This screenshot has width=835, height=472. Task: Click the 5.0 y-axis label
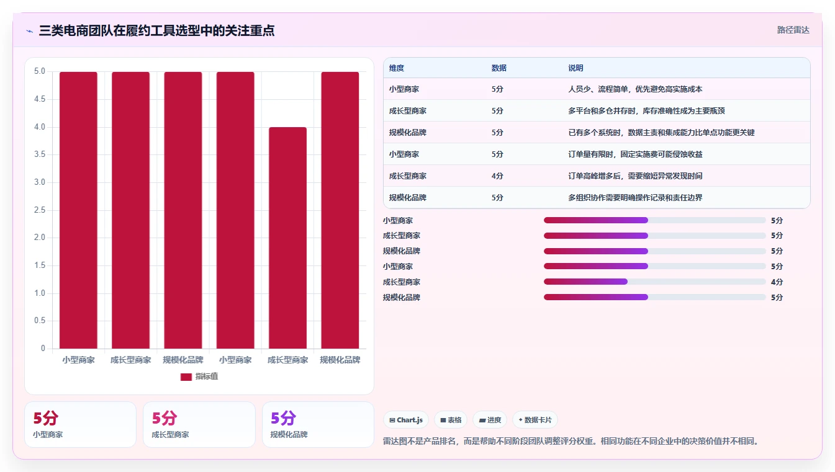click(x=40, y=71)
